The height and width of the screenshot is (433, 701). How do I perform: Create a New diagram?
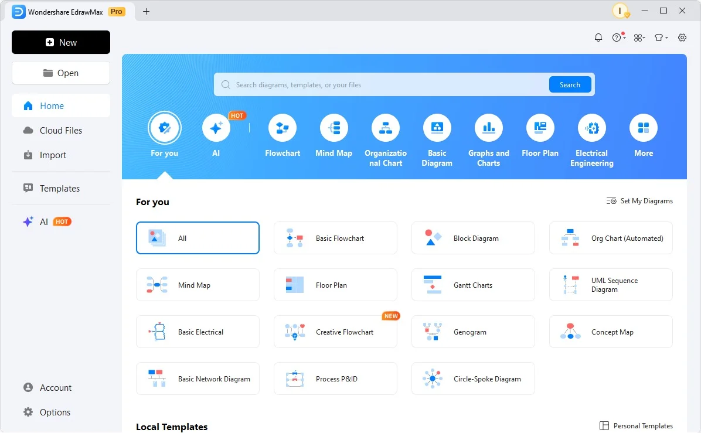click(x=61, y=42)
